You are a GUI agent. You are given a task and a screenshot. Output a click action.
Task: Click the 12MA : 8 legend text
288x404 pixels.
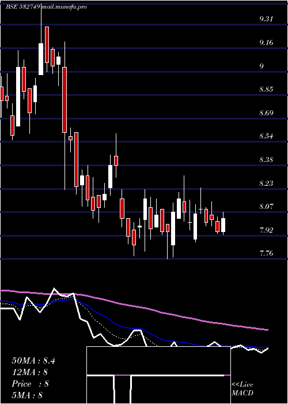[x=30, y=372]
